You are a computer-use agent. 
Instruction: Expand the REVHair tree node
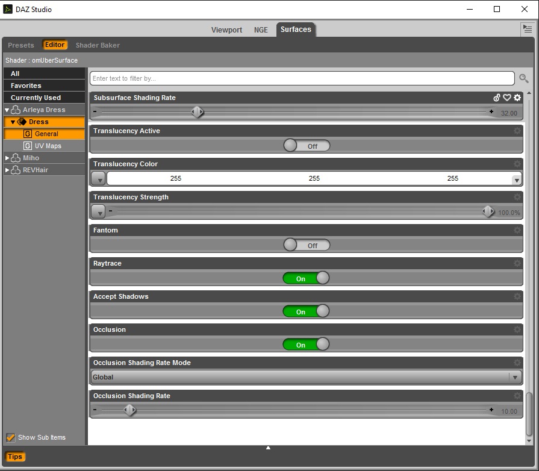click(x=7, y=170)
